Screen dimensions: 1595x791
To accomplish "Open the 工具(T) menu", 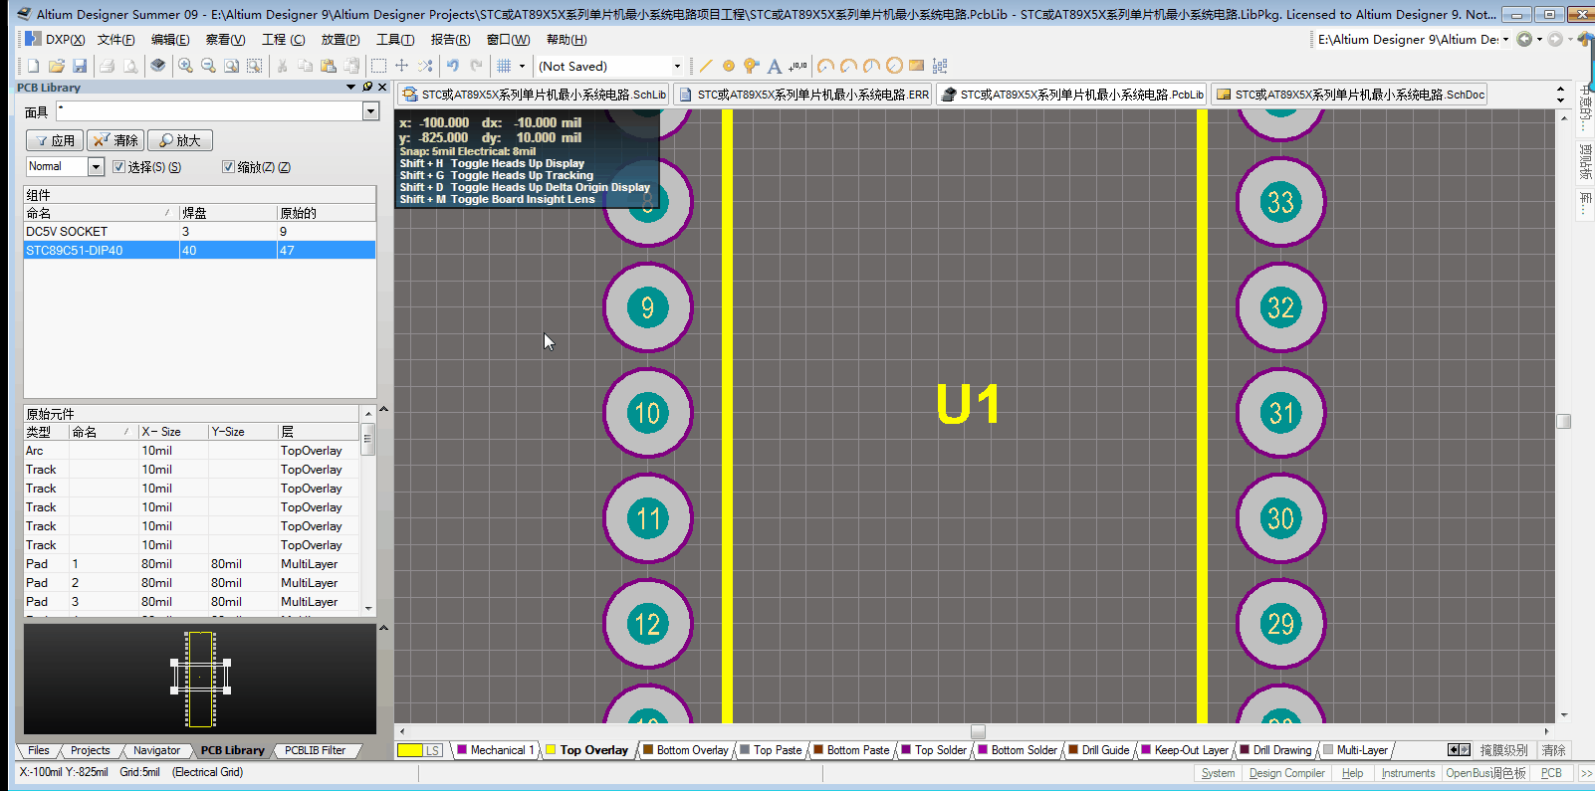I will coord(395,40).
